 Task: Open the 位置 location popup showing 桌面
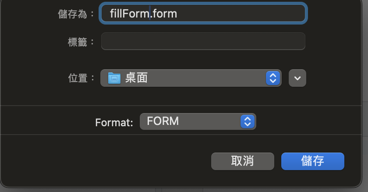[x=191, y=78]
